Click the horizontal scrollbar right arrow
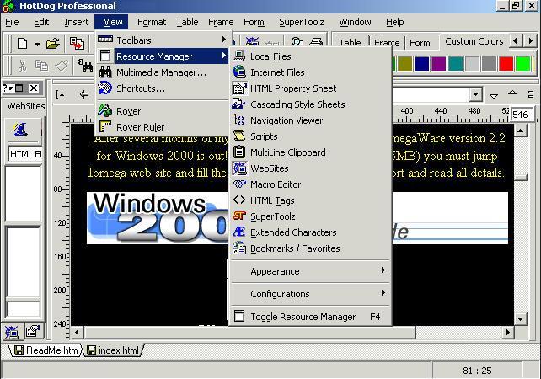Screen dimensions: 541x379 [508, 333]
